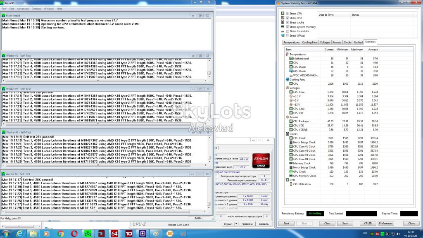Click the Current column header in statistics

[x=329, y=50]
